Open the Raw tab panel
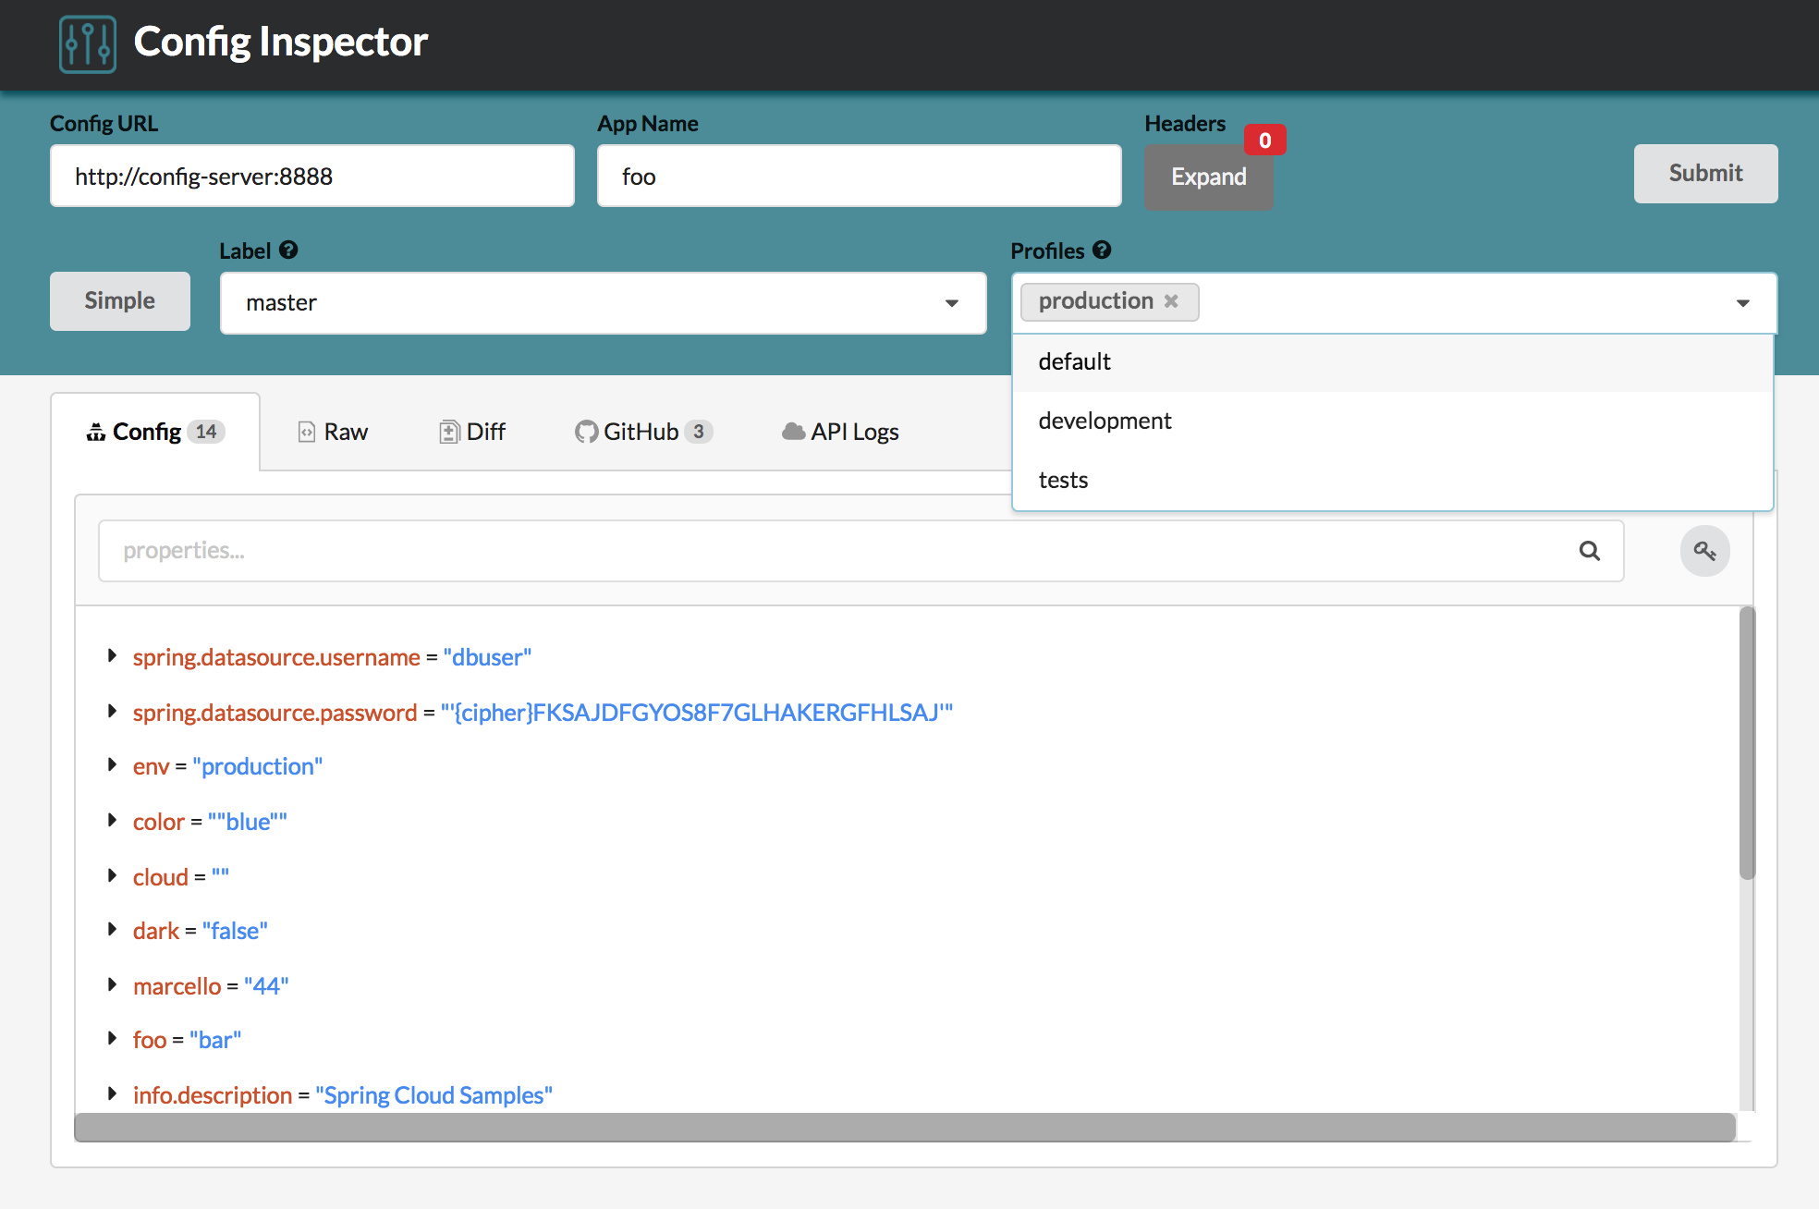1819x1209 pixels. pos(335,431)
